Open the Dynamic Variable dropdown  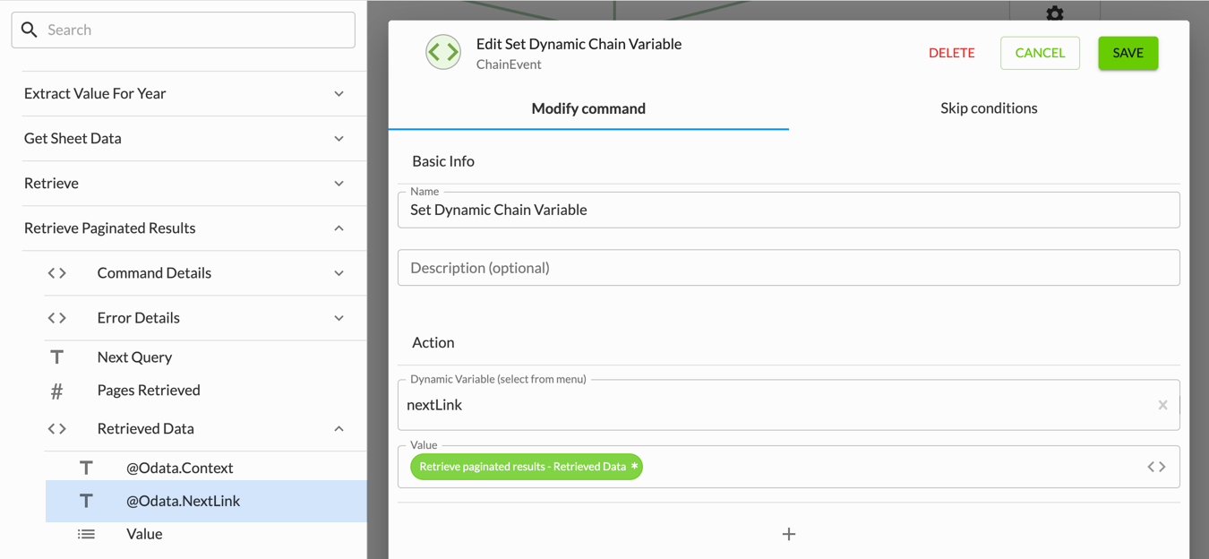tap(788, 405)
